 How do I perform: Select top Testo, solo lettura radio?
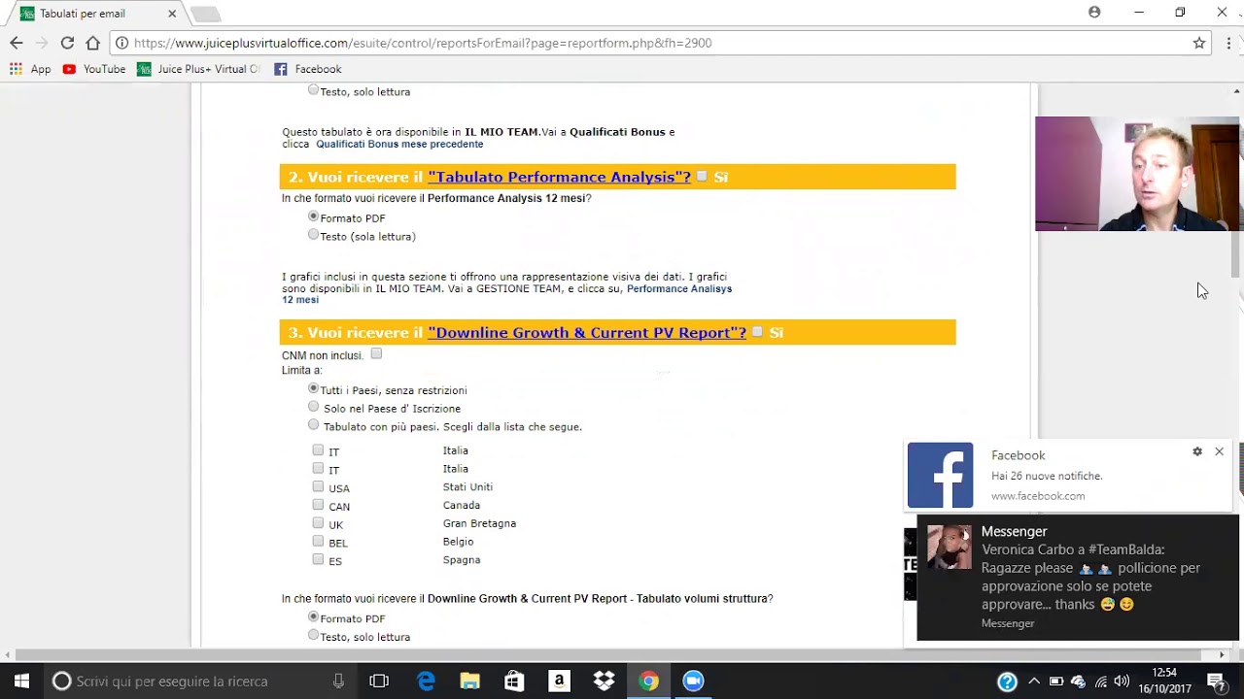(313, 89)
